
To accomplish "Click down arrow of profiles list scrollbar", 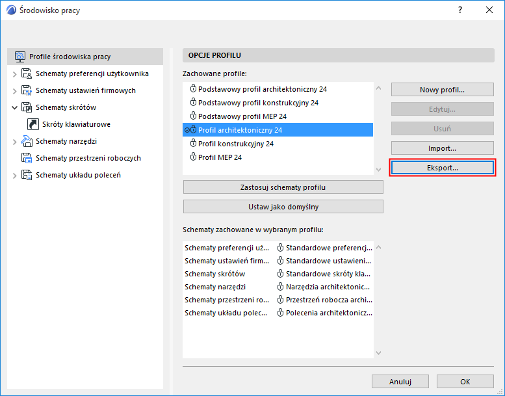I will coord(379,170).
